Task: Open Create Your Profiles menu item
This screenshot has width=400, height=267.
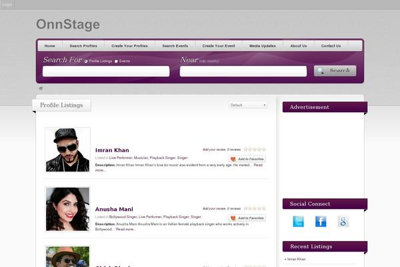Action: [129, 46]
